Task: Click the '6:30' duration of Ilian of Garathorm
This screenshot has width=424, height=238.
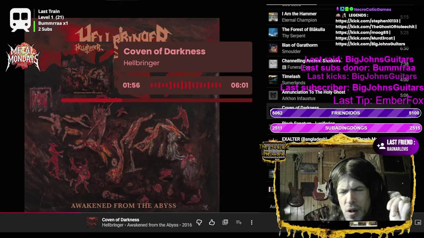Action: (x=404, y=48)
